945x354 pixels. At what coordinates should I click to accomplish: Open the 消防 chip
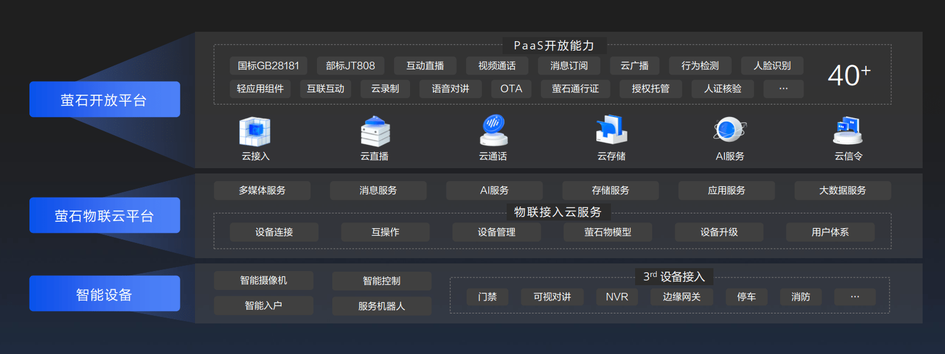click(801, 297)
